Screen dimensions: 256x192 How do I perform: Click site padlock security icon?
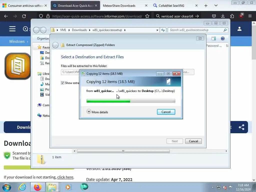48,16
